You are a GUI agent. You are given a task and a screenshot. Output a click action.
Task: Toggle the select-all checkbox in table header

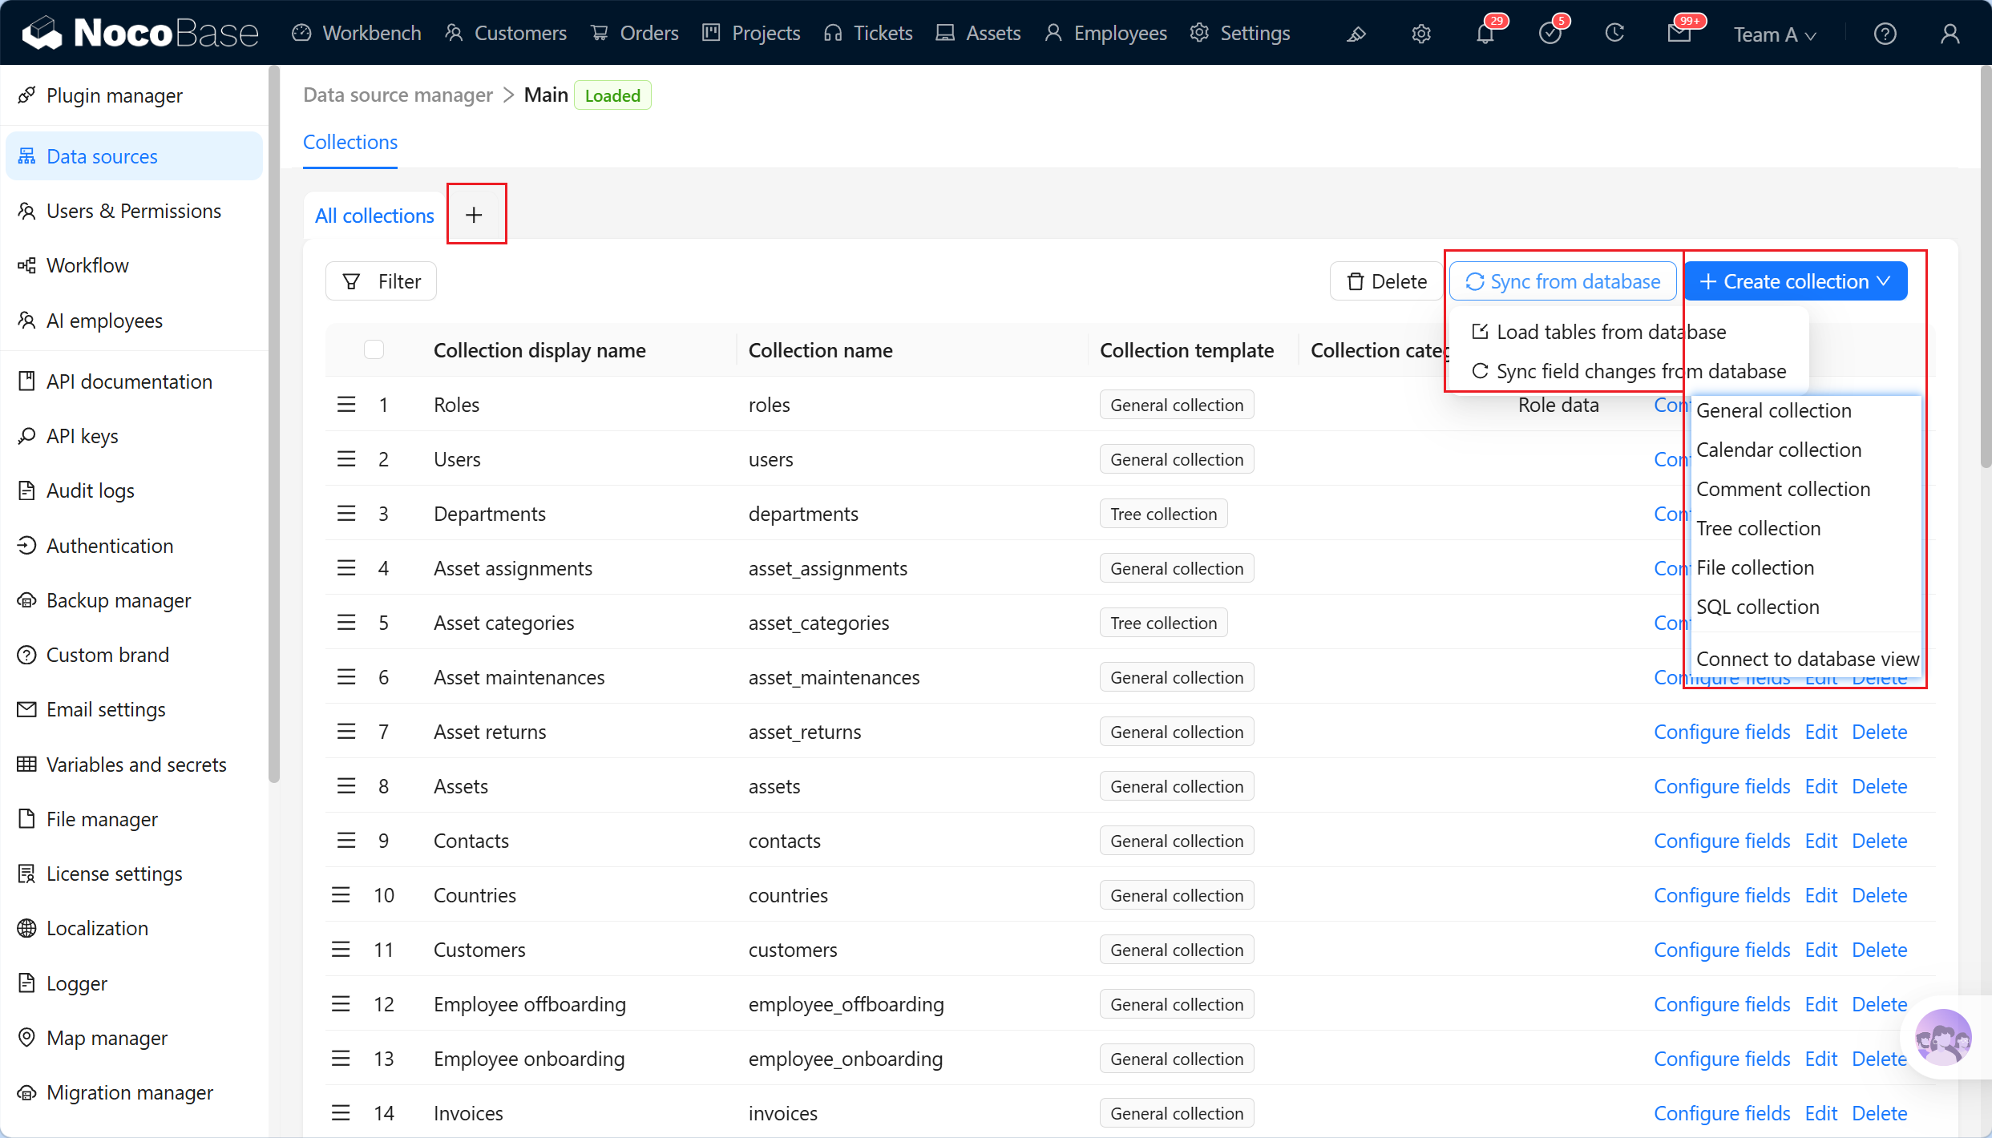(x=374, y=350)
